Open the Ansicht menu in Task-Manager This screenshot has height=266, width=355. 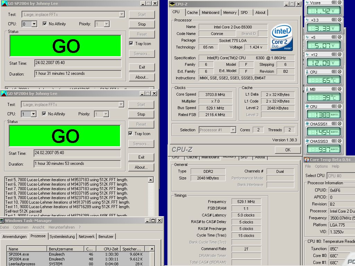pos(38,227)
